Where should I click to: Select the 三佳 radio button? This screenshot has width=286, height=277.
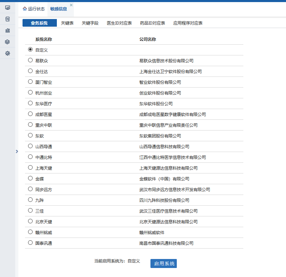pyautogui.click(x=30, y=211)
